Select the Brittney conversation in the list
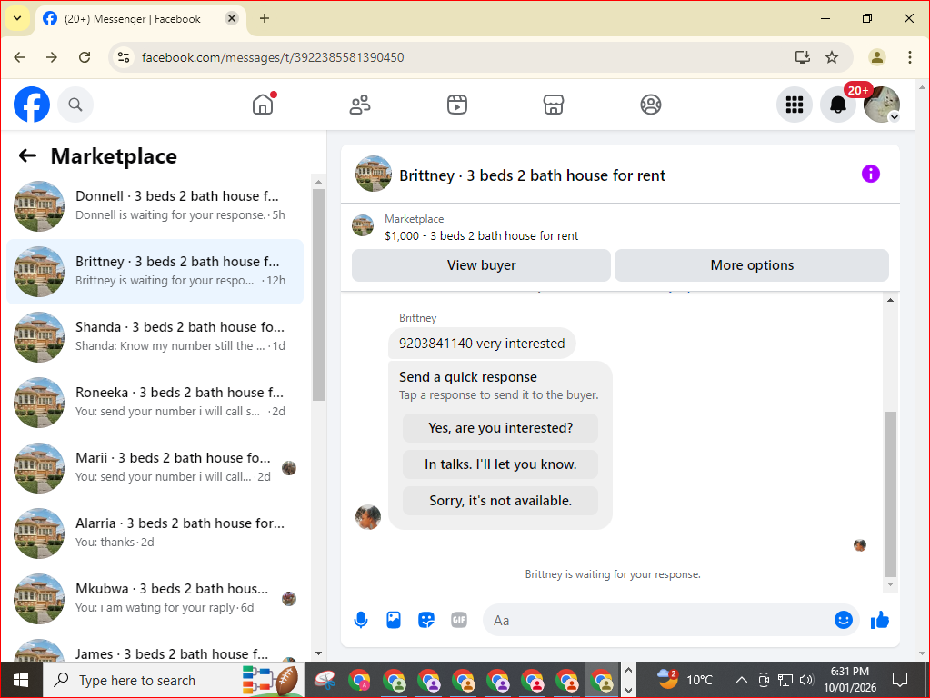930x698 pixels. [x=155, y=272]
